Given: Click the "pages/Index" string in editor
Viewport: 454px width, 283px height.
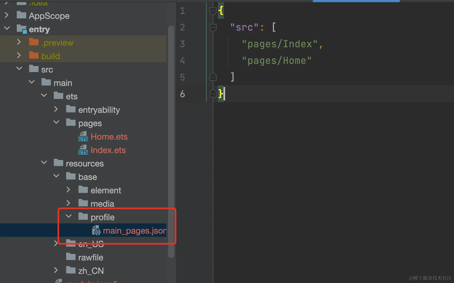Looking at the screenshot, I should 280,44.
